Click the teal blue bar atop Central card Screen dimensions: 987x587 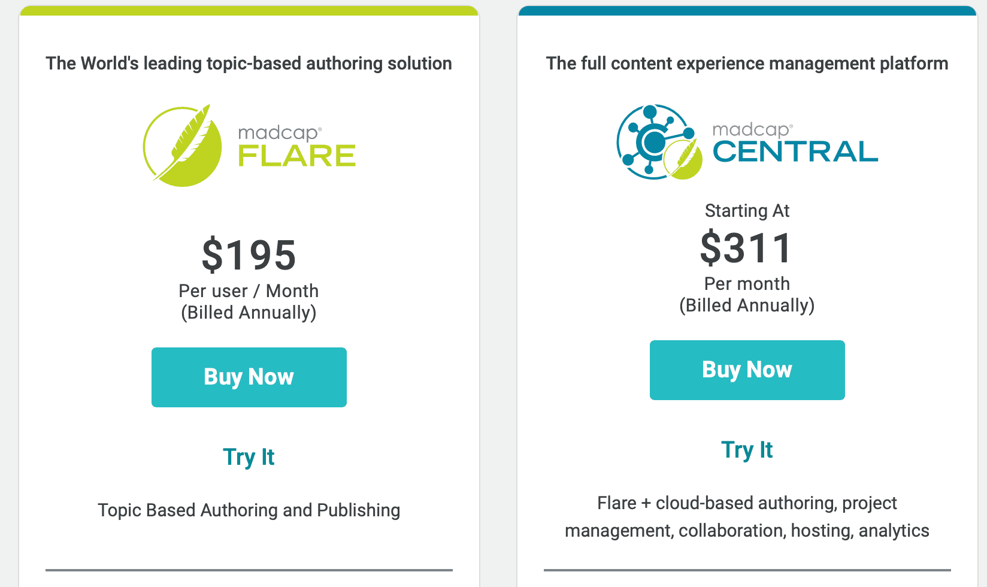coord(747,11)
